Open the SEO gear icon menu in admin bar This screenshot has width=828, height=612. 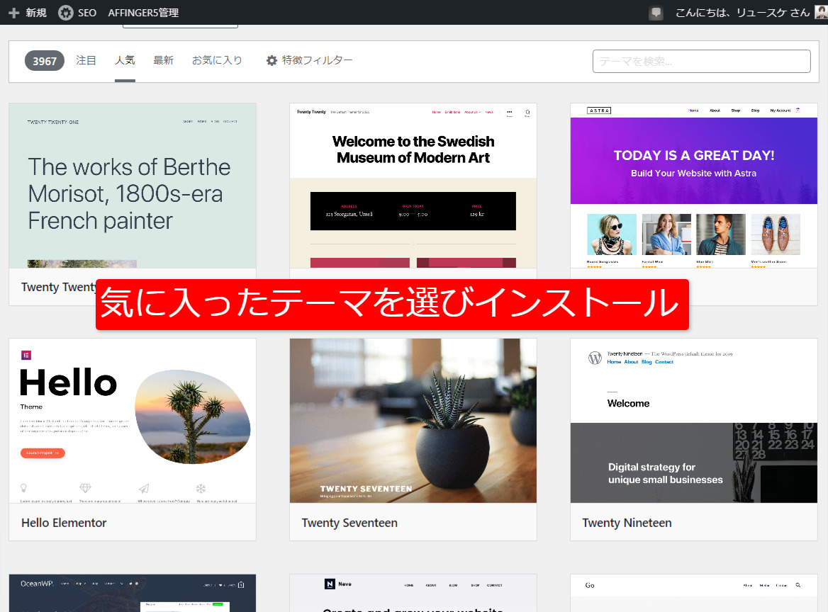[66, 12]
